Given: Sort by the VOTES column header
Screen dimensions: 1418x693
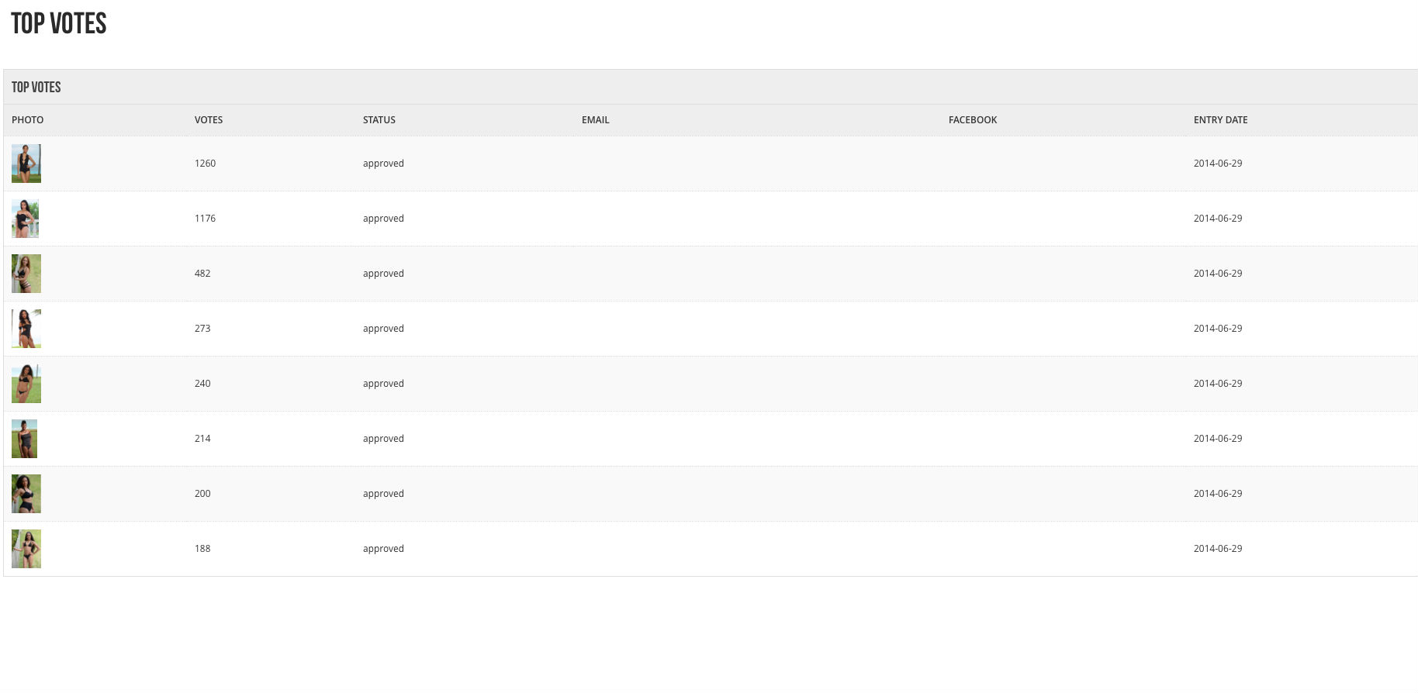Looking at the screenshot, I should (x=208, y=120).
